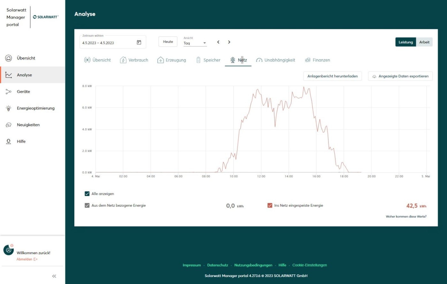Click the Geräte devices icon in sidebar
447x284 pixels.
point(9,92)
